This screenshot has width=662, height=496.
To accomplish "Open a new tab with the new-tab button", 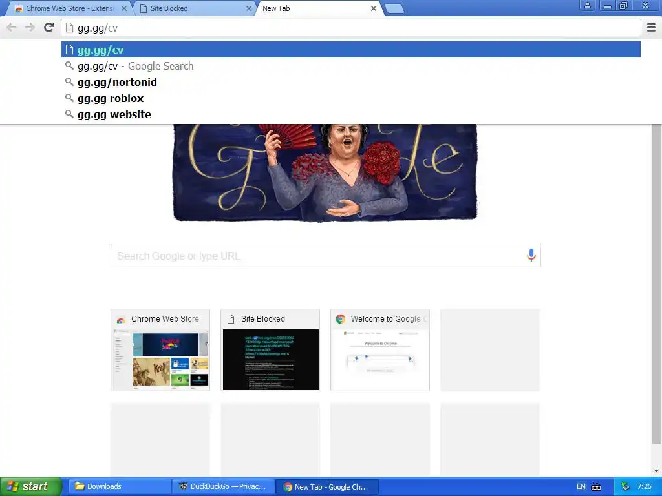I will pos(395,8).
